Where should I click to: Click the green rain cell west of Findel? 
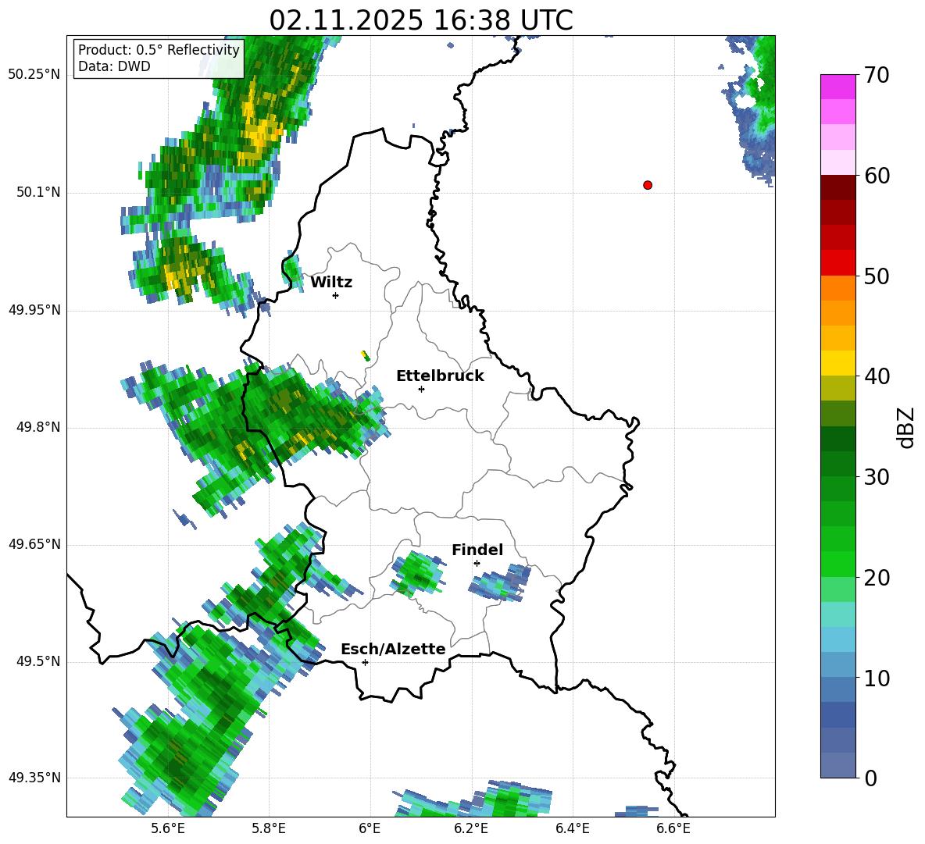click(418, 574)
